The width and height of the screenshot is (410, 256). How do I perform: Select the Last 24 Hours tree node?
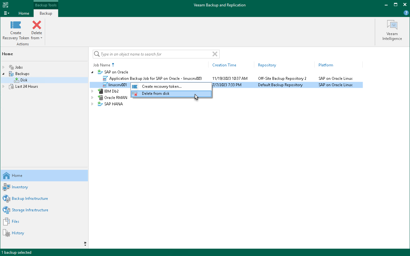[x=27, y=87]
